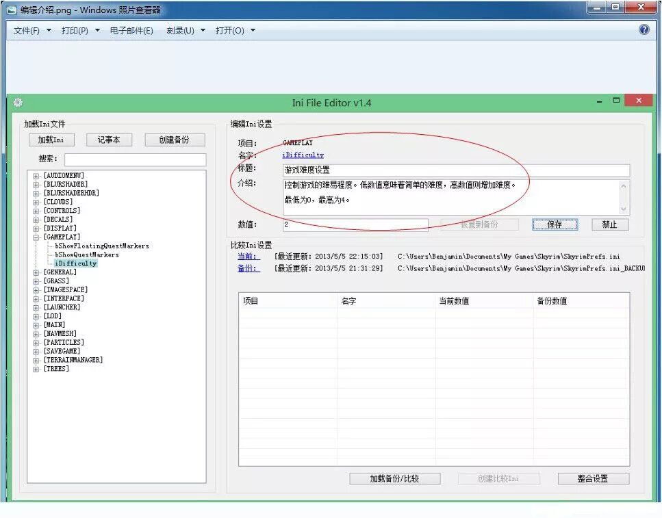Select bShowFloatingQuestMarkers in the tree
Screen dimensions: 662x518
point(102,246)
